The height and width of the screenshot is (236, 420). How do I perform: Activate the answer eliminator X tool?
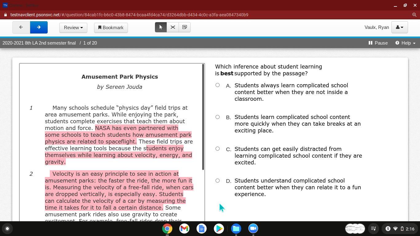tap(173, 27)
